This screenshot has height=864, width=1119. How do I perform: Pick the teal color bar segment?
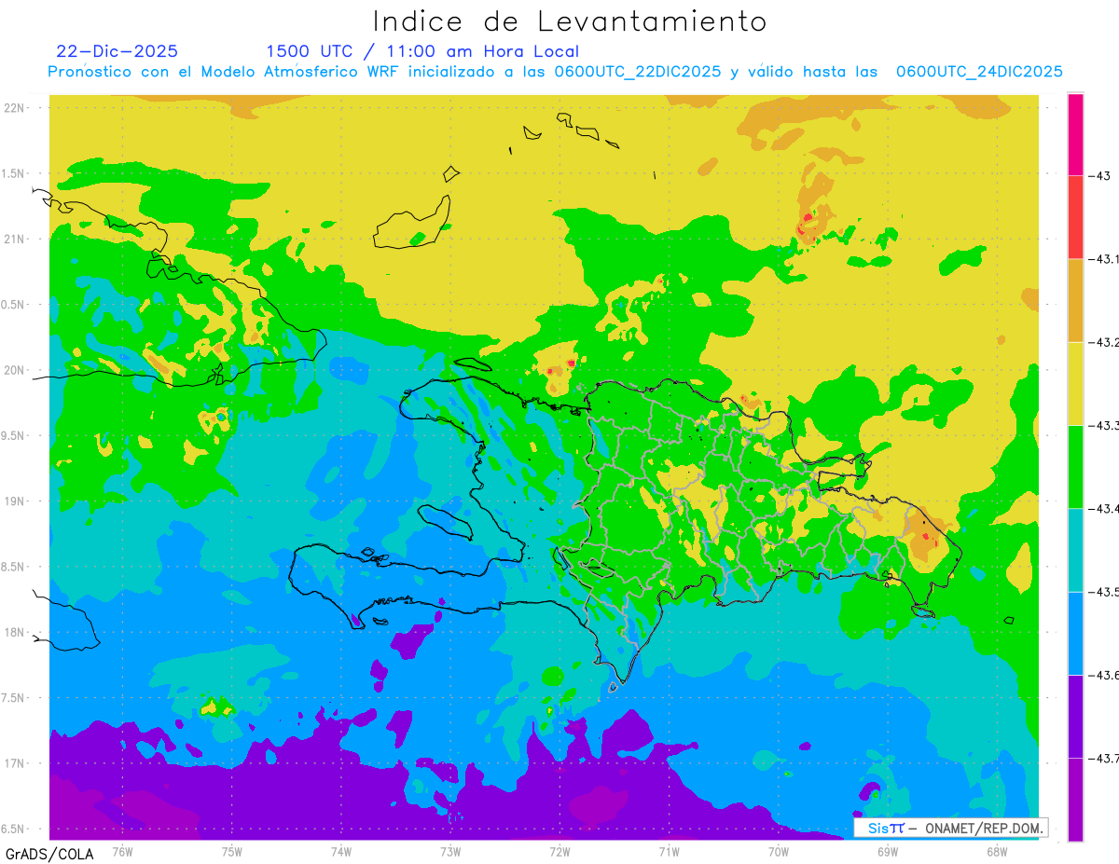pos(1075,550)
